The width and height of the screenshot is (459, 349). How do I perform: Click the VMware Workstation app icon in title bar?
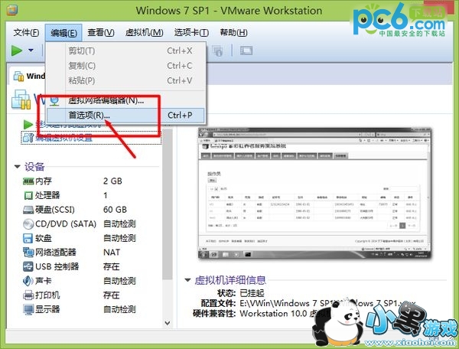[x=12, y=10]
